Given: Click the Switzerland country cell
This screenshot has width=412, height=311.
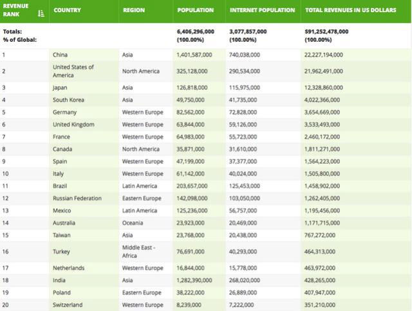Looking at the screenshot, I should point(68,305).
